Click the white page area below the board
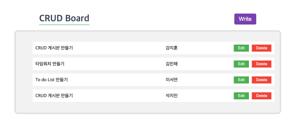 click(x=149, y=126)
